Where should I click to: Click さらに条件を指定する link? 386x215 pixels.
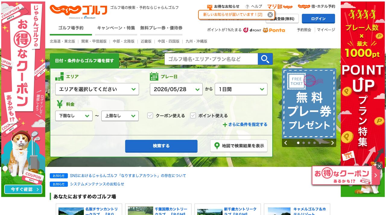coord(248,124)
